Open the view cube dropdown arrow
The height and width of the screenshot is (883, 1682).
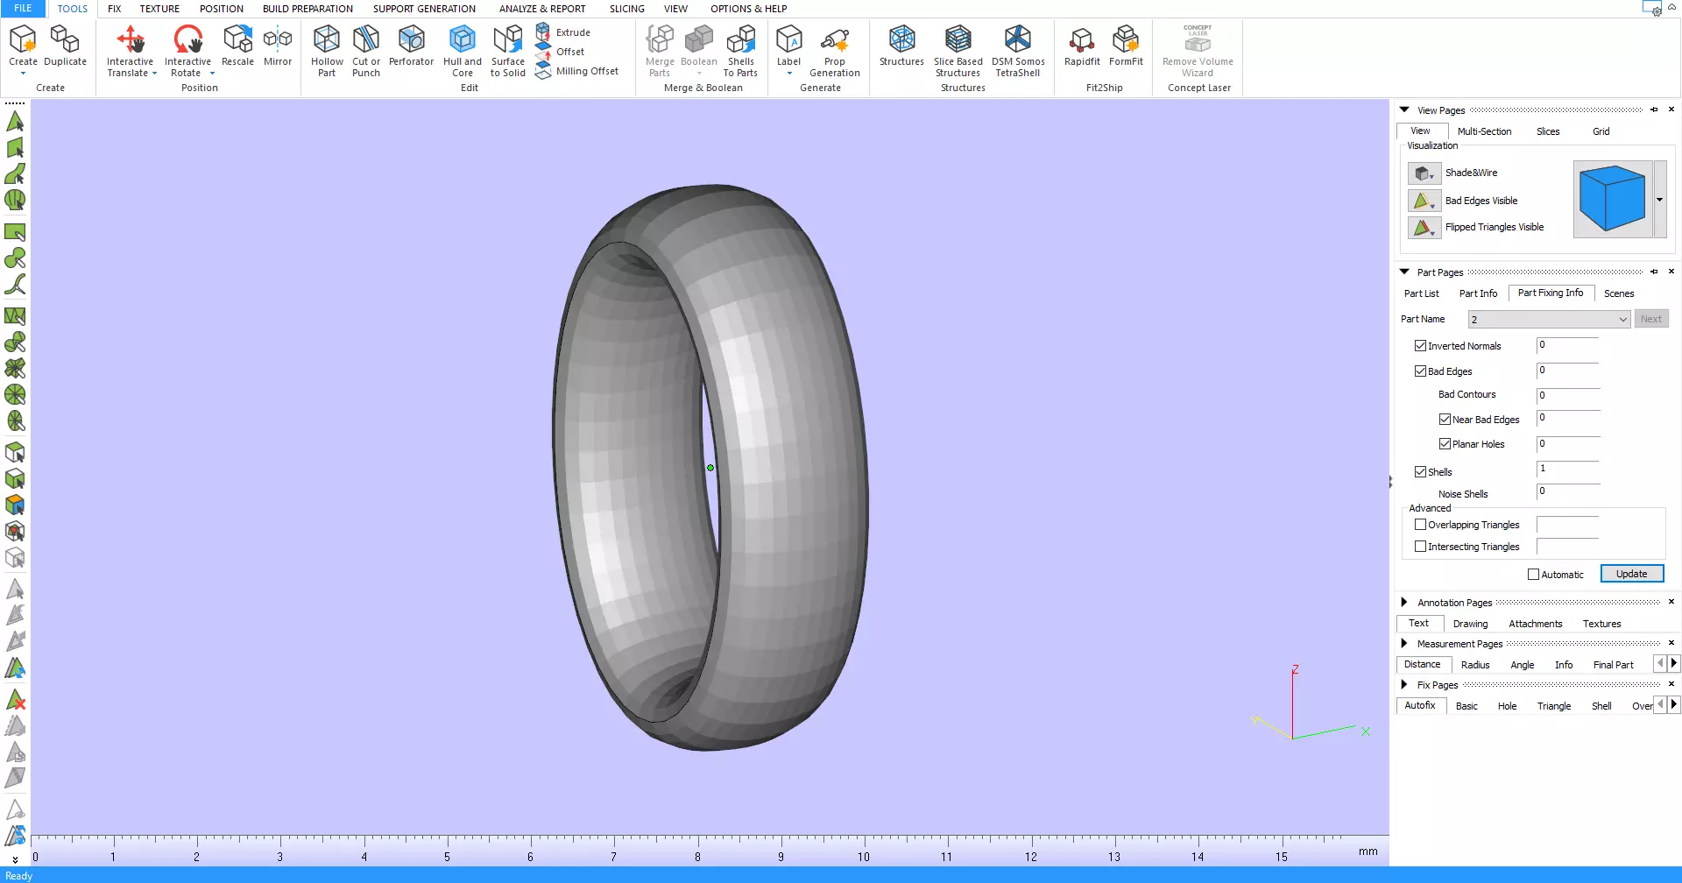tap(1659, 200)
